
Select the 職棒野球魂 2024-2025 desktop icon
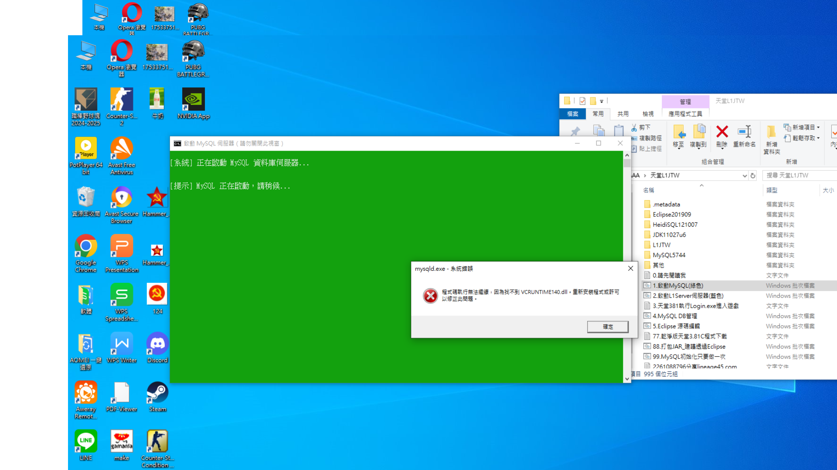click(86, 107)
